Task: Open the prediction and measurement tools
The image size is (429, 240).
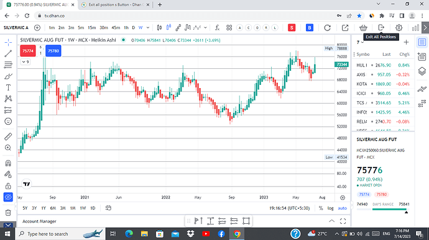Action: (8, 110)
